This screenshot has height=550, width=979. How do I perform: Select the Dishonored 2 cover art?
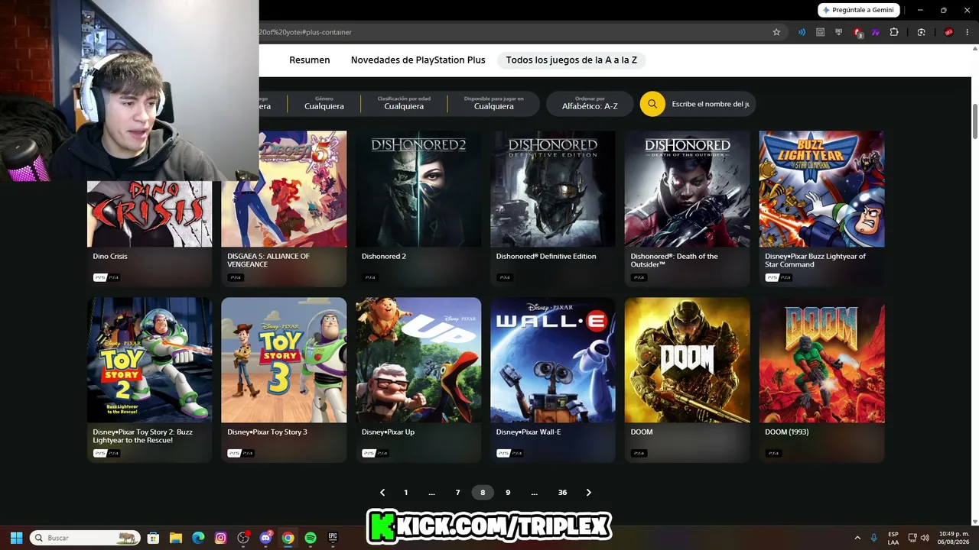coord(418,189)
